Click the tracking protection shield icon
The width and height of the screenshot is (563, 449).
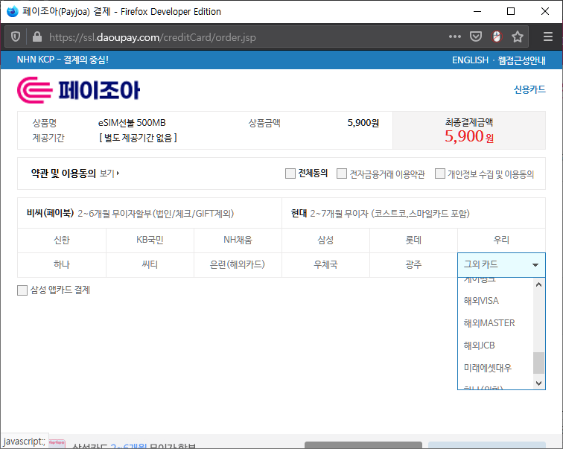click(16, 36)
